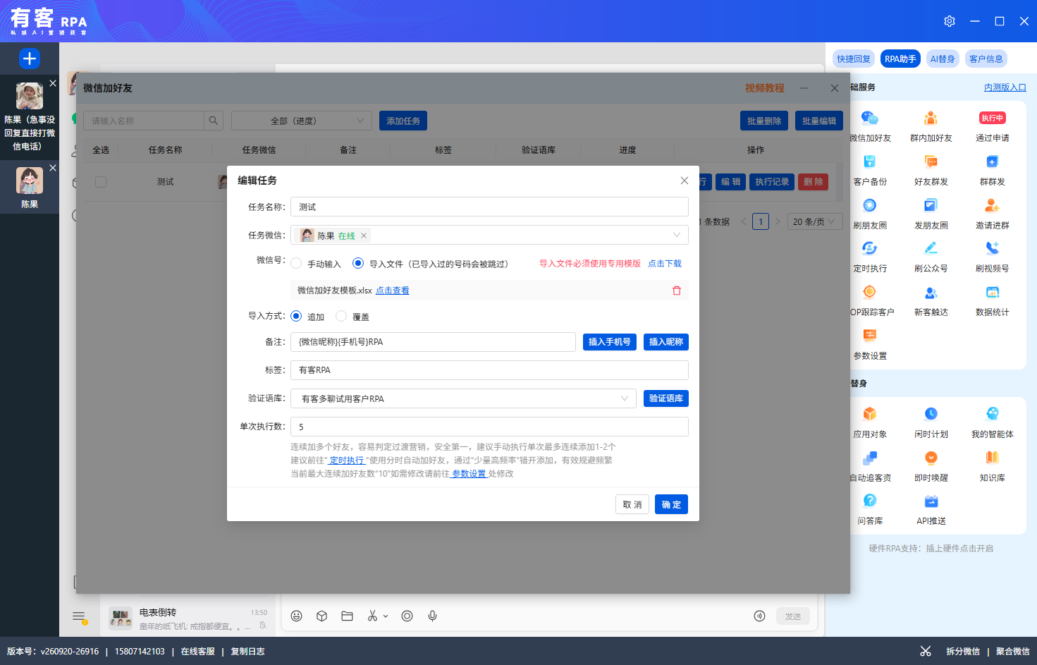Open the 参数设置 link in hint text
The height and width of the screenshot is (665, 1037).
pyautogui.click(x=469, y=474)
